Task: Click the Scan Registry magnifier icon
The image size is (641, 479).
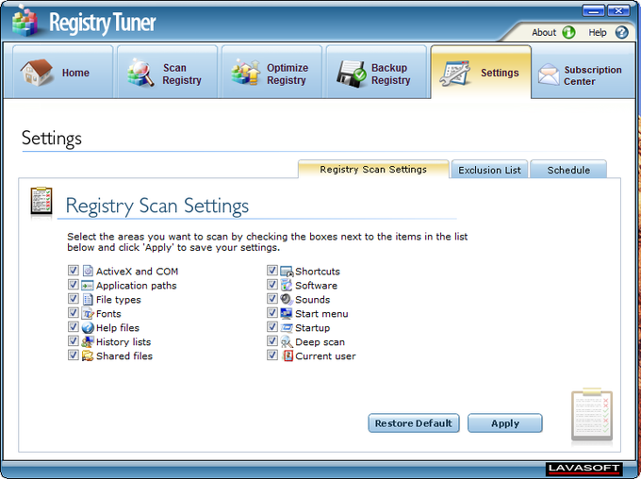Action: click(x=140, y=73)
